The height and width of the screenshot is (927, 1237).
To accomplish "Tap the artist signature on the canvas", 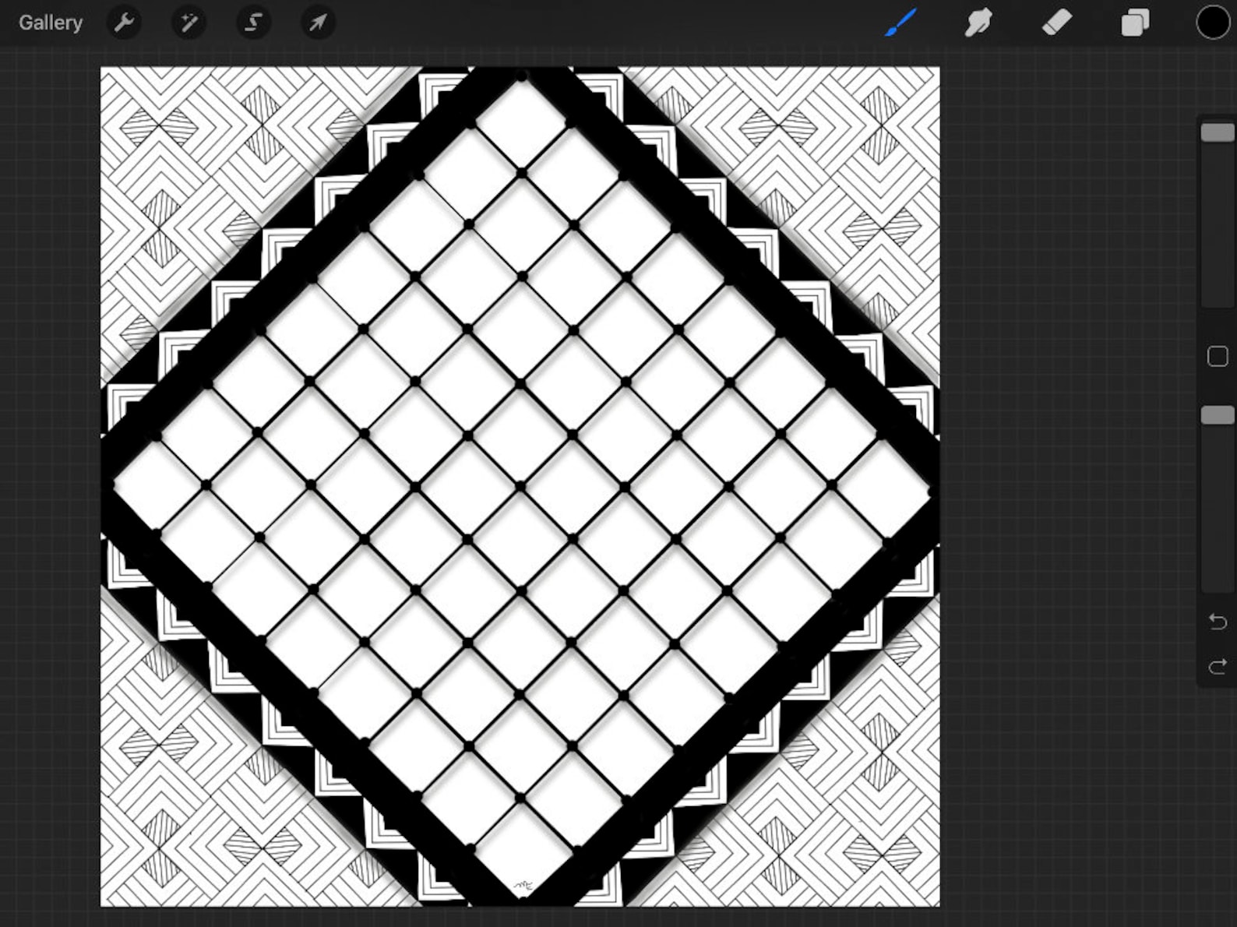I will [x=523, y=885].
